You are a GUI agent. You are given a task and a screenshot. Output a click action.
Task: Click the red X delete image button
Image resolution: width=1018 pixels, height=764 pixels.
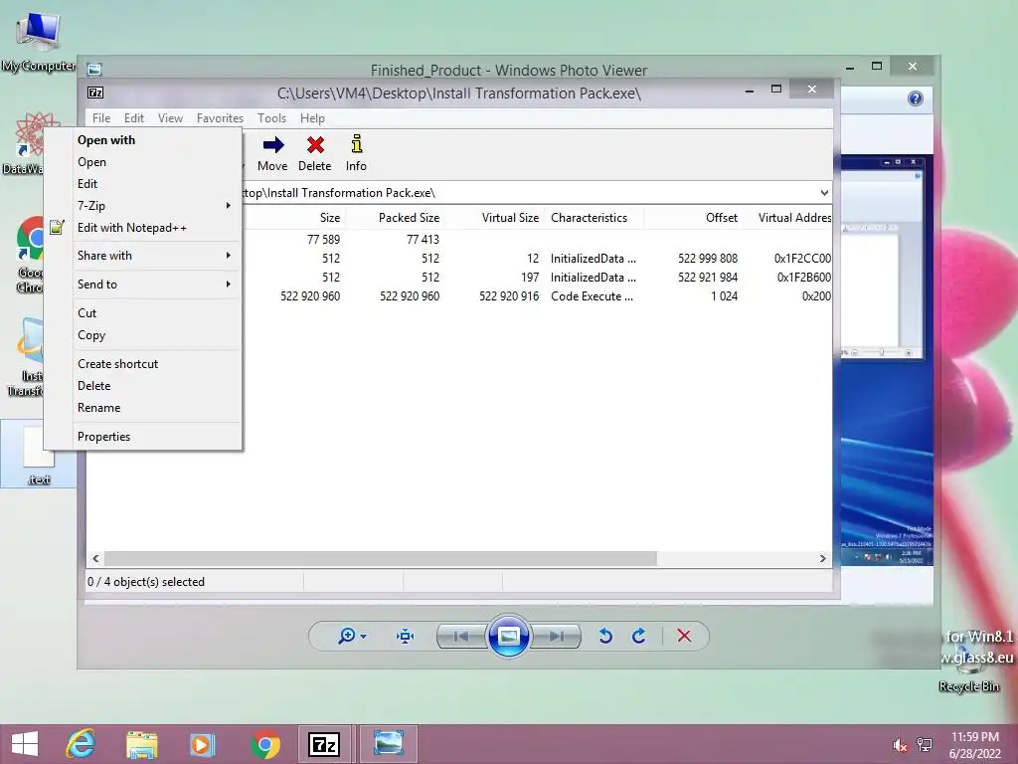pyautogui.click(x=684, y=636)
